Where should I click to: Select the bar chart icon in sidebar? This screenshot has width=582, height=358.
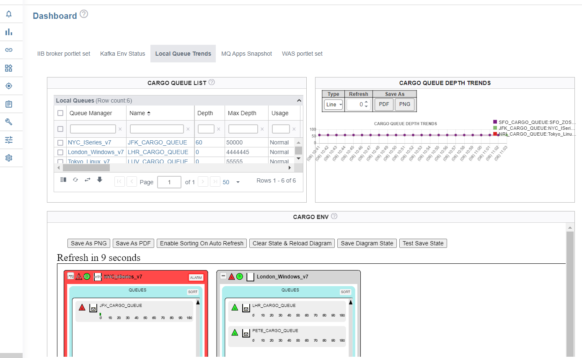[x=9, y=31]
